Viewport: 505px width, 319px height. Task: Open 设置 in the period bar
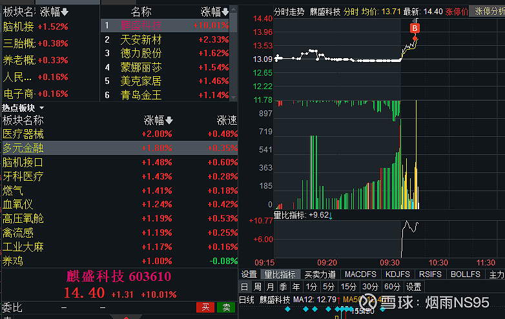[x=413, y=287]
